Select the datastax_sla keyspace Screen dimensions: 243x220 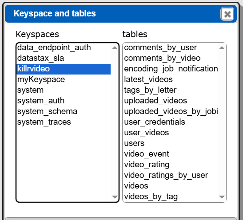[x=64, y=58]
